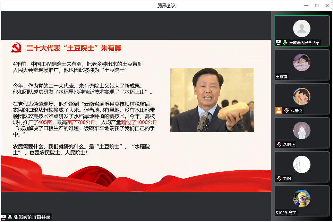Click screen share icon in 张淑媛's participant tile

[278, 42]
